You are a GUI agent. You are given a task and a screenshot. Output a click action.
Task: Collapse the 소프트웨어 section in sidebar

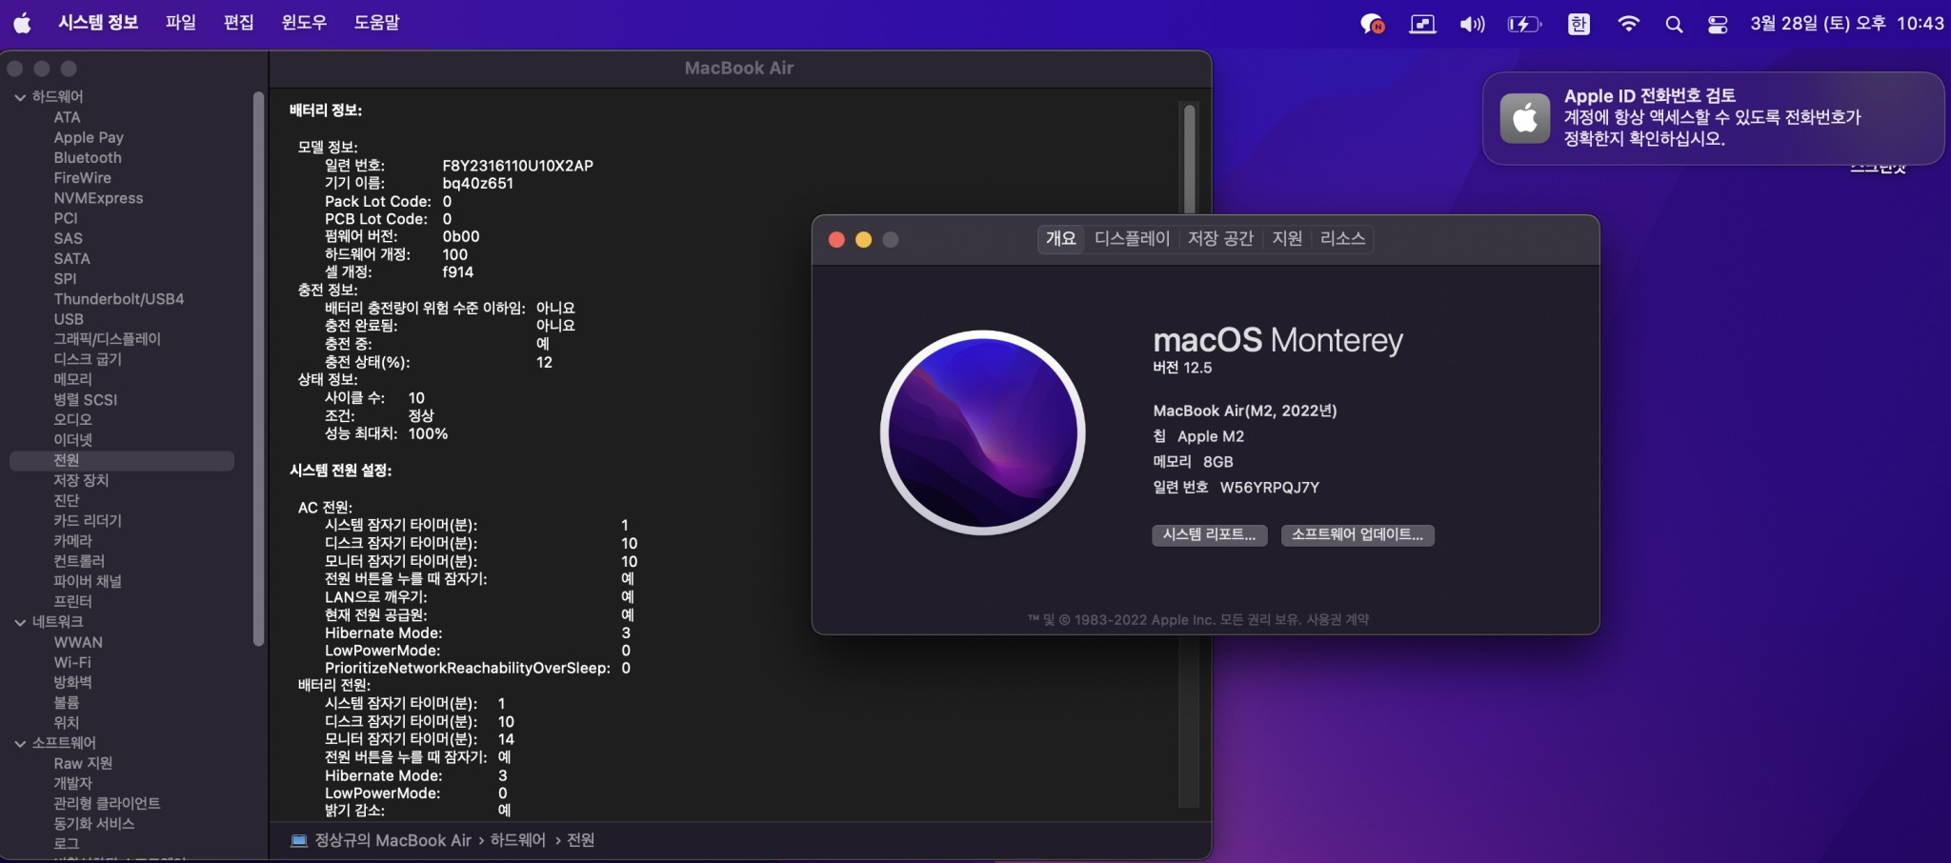[20, 743]
